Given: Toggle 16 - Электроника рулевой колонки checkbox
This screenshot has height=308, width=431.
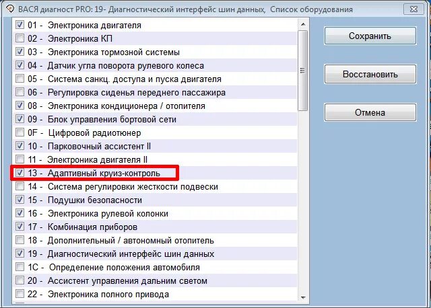Looking at the screenshot, I should 20,213.
